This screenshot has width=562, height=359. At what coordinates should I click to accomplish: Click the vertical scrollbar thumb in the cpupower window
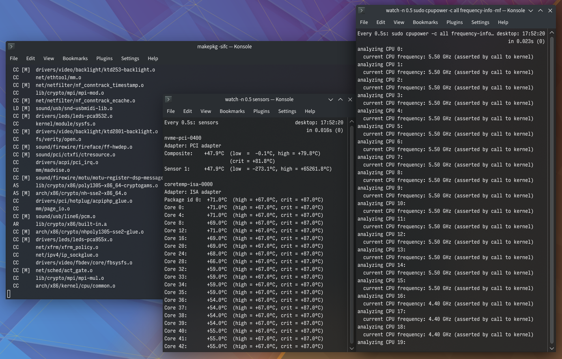(552, 190)
